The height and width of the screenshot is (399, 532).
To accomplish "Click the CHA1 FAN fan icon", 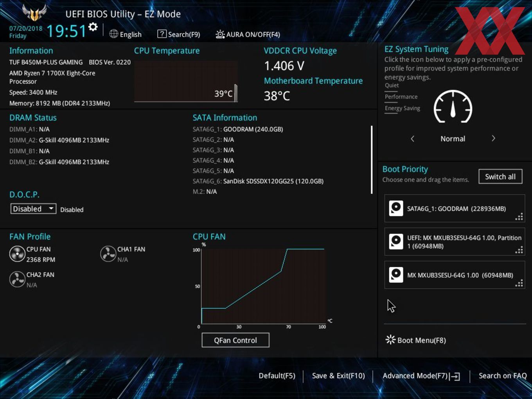I will point(108,254).
